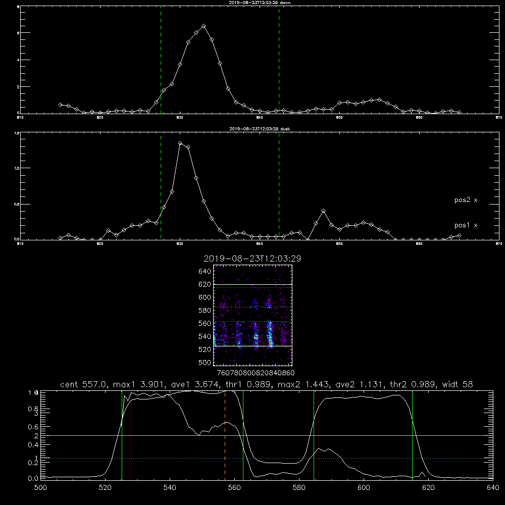Viewport: 505px width, 505px height.
Task: Click the right green dashed line in dusk plot
Action: [x=279, y=186]
